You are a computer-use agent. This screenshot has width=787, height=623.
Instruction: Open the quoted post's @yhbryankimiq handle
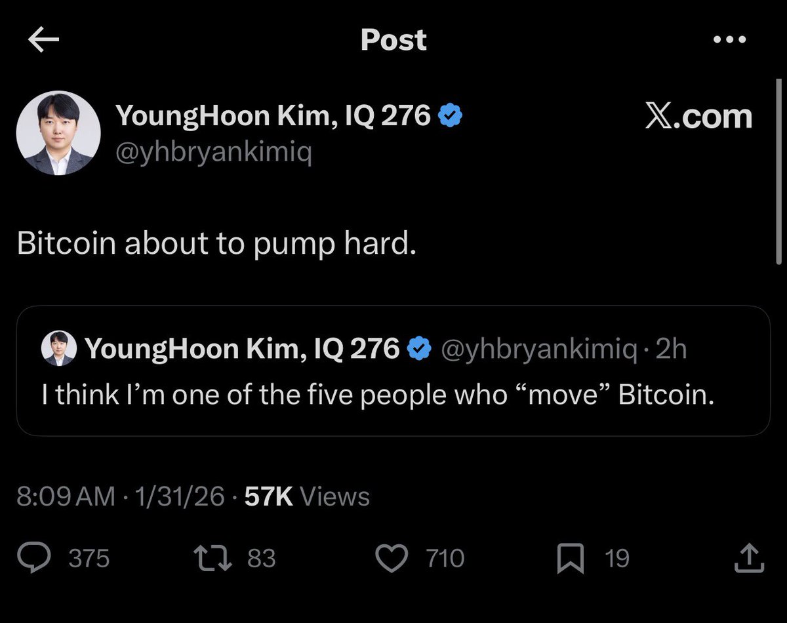[539, 349]
